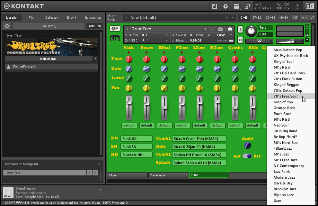Open the Purge dropdown menu

pyautogui.click(x=225, y=35)
